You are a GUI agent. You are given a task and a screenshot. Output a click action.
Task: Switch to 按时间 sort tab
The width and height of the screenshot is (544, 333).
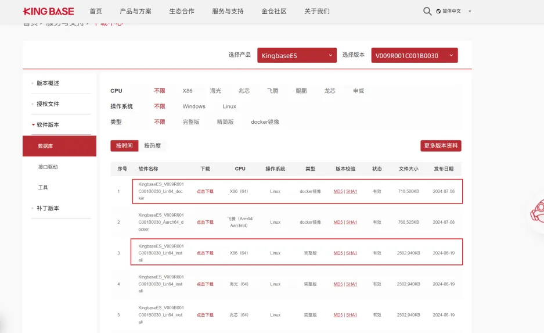tap(124, 145)
